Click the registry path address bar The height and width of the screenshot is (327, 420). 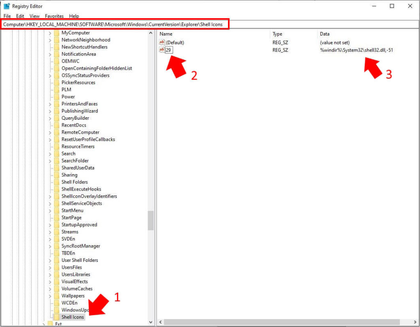pyautogui.click(x=115, y=25)
